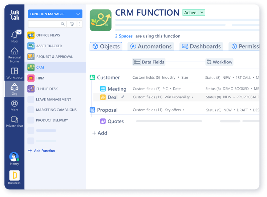Click the 2 Spaces link
Screen dimensions: 267x197
click(124, 36)
